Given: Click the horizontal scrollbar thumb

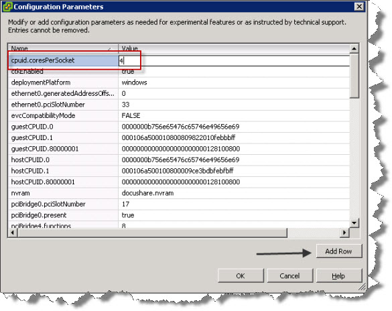Looking at the screenshot, I should (x=152, y=233).
